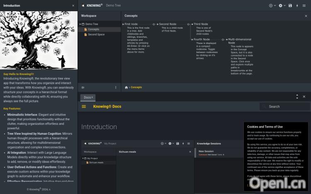Click the Knowing logo in the top bar
This screenshot has width=311, height=194.
83,5
